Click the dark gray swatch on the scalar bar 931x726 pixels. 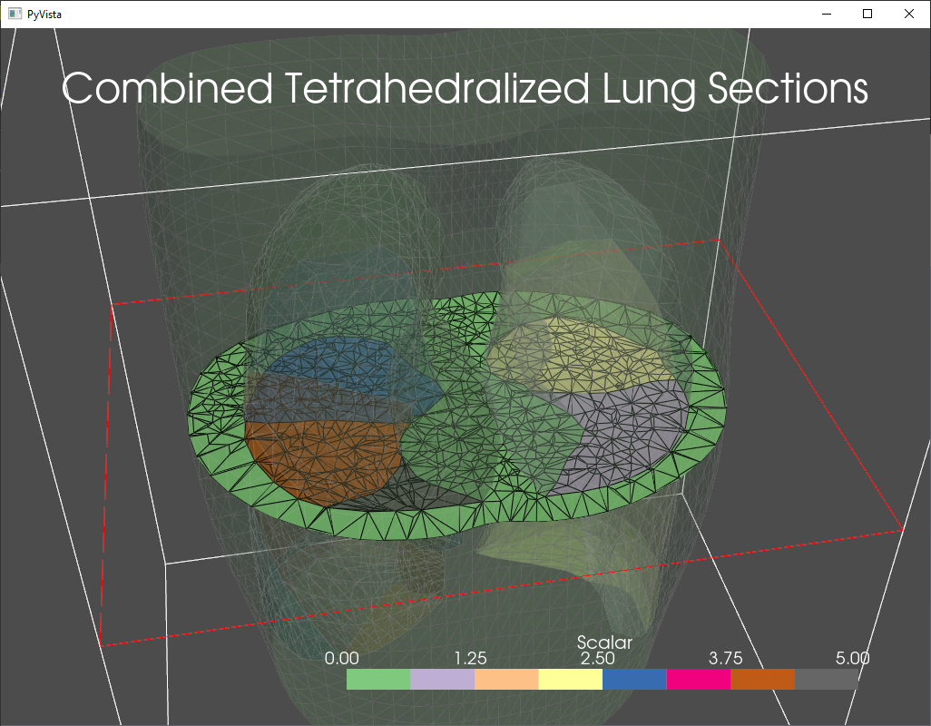826,680
